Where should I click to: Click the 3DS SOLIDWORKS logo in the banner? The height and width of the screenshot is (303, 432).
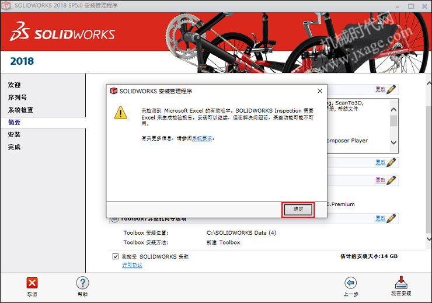(62, 32)
